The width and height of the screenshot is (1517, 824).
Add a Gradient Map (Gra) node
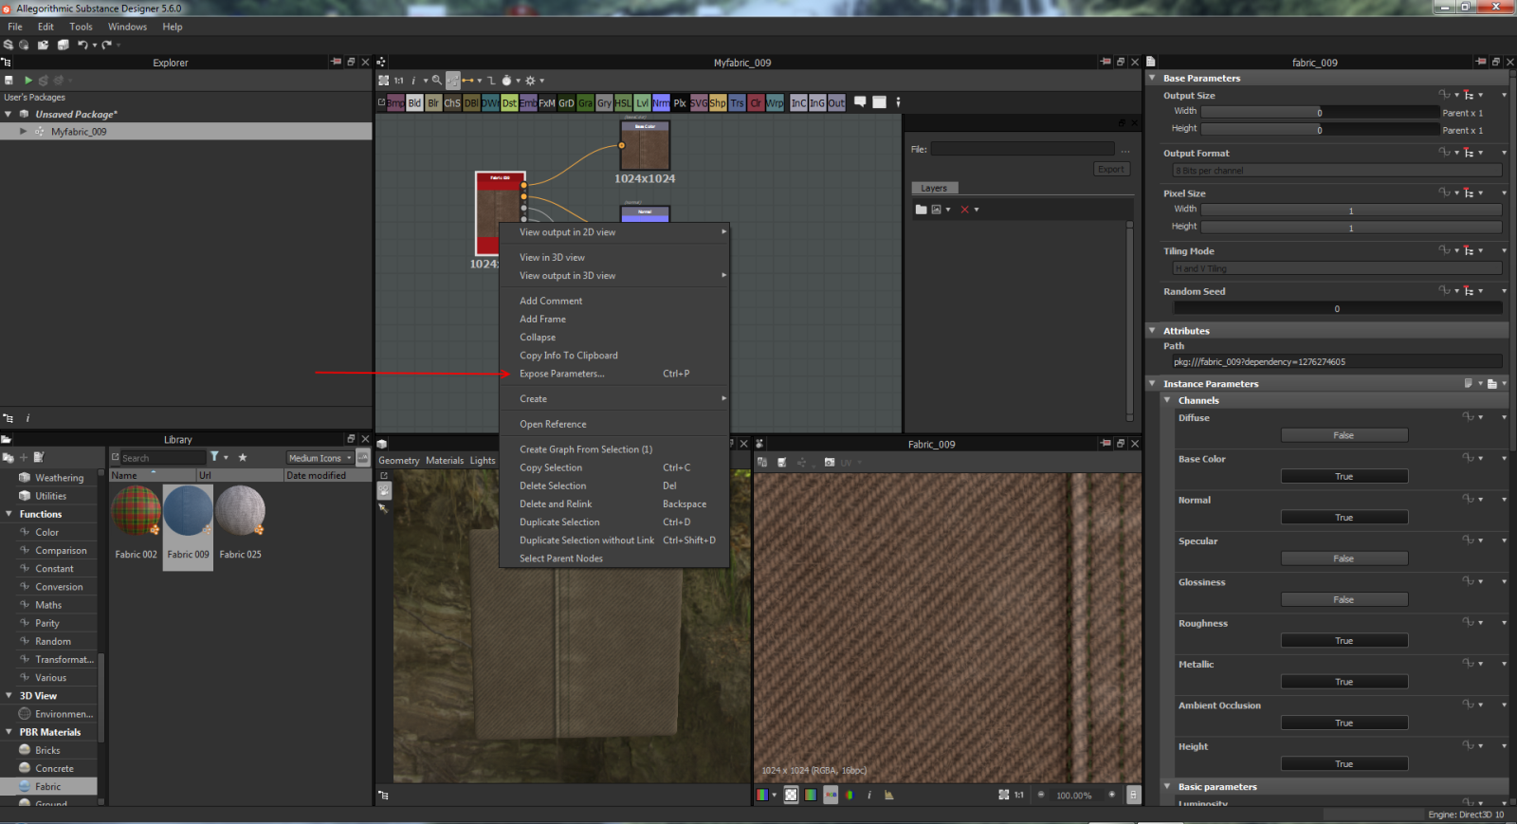point(585,102)
